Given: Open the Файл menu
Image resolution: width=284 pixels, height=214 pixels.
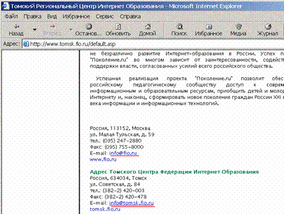Looking at the screenshot, I should [11, 16].
